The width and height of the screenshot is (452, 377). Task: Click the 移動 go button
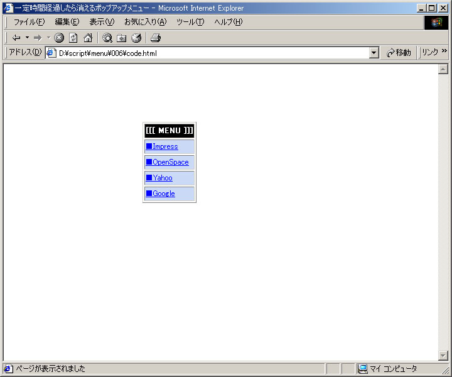(x=399, y=53)
